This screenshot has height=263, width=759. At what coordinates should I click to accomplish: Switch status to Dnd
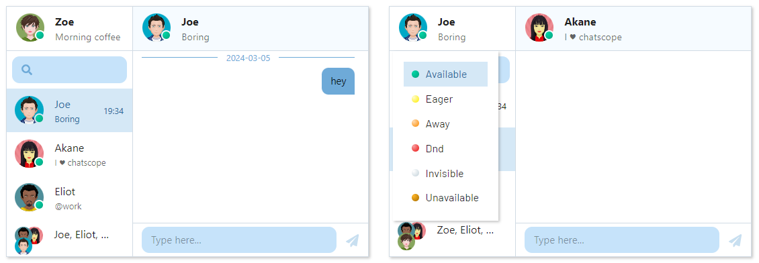pos(445,148)
